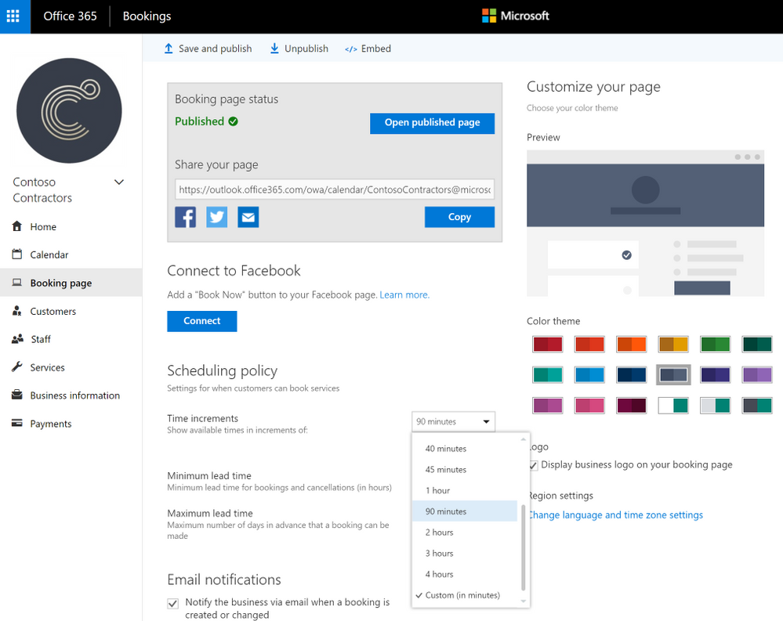Click the Booking page laptop icon

tap(17, 283)
